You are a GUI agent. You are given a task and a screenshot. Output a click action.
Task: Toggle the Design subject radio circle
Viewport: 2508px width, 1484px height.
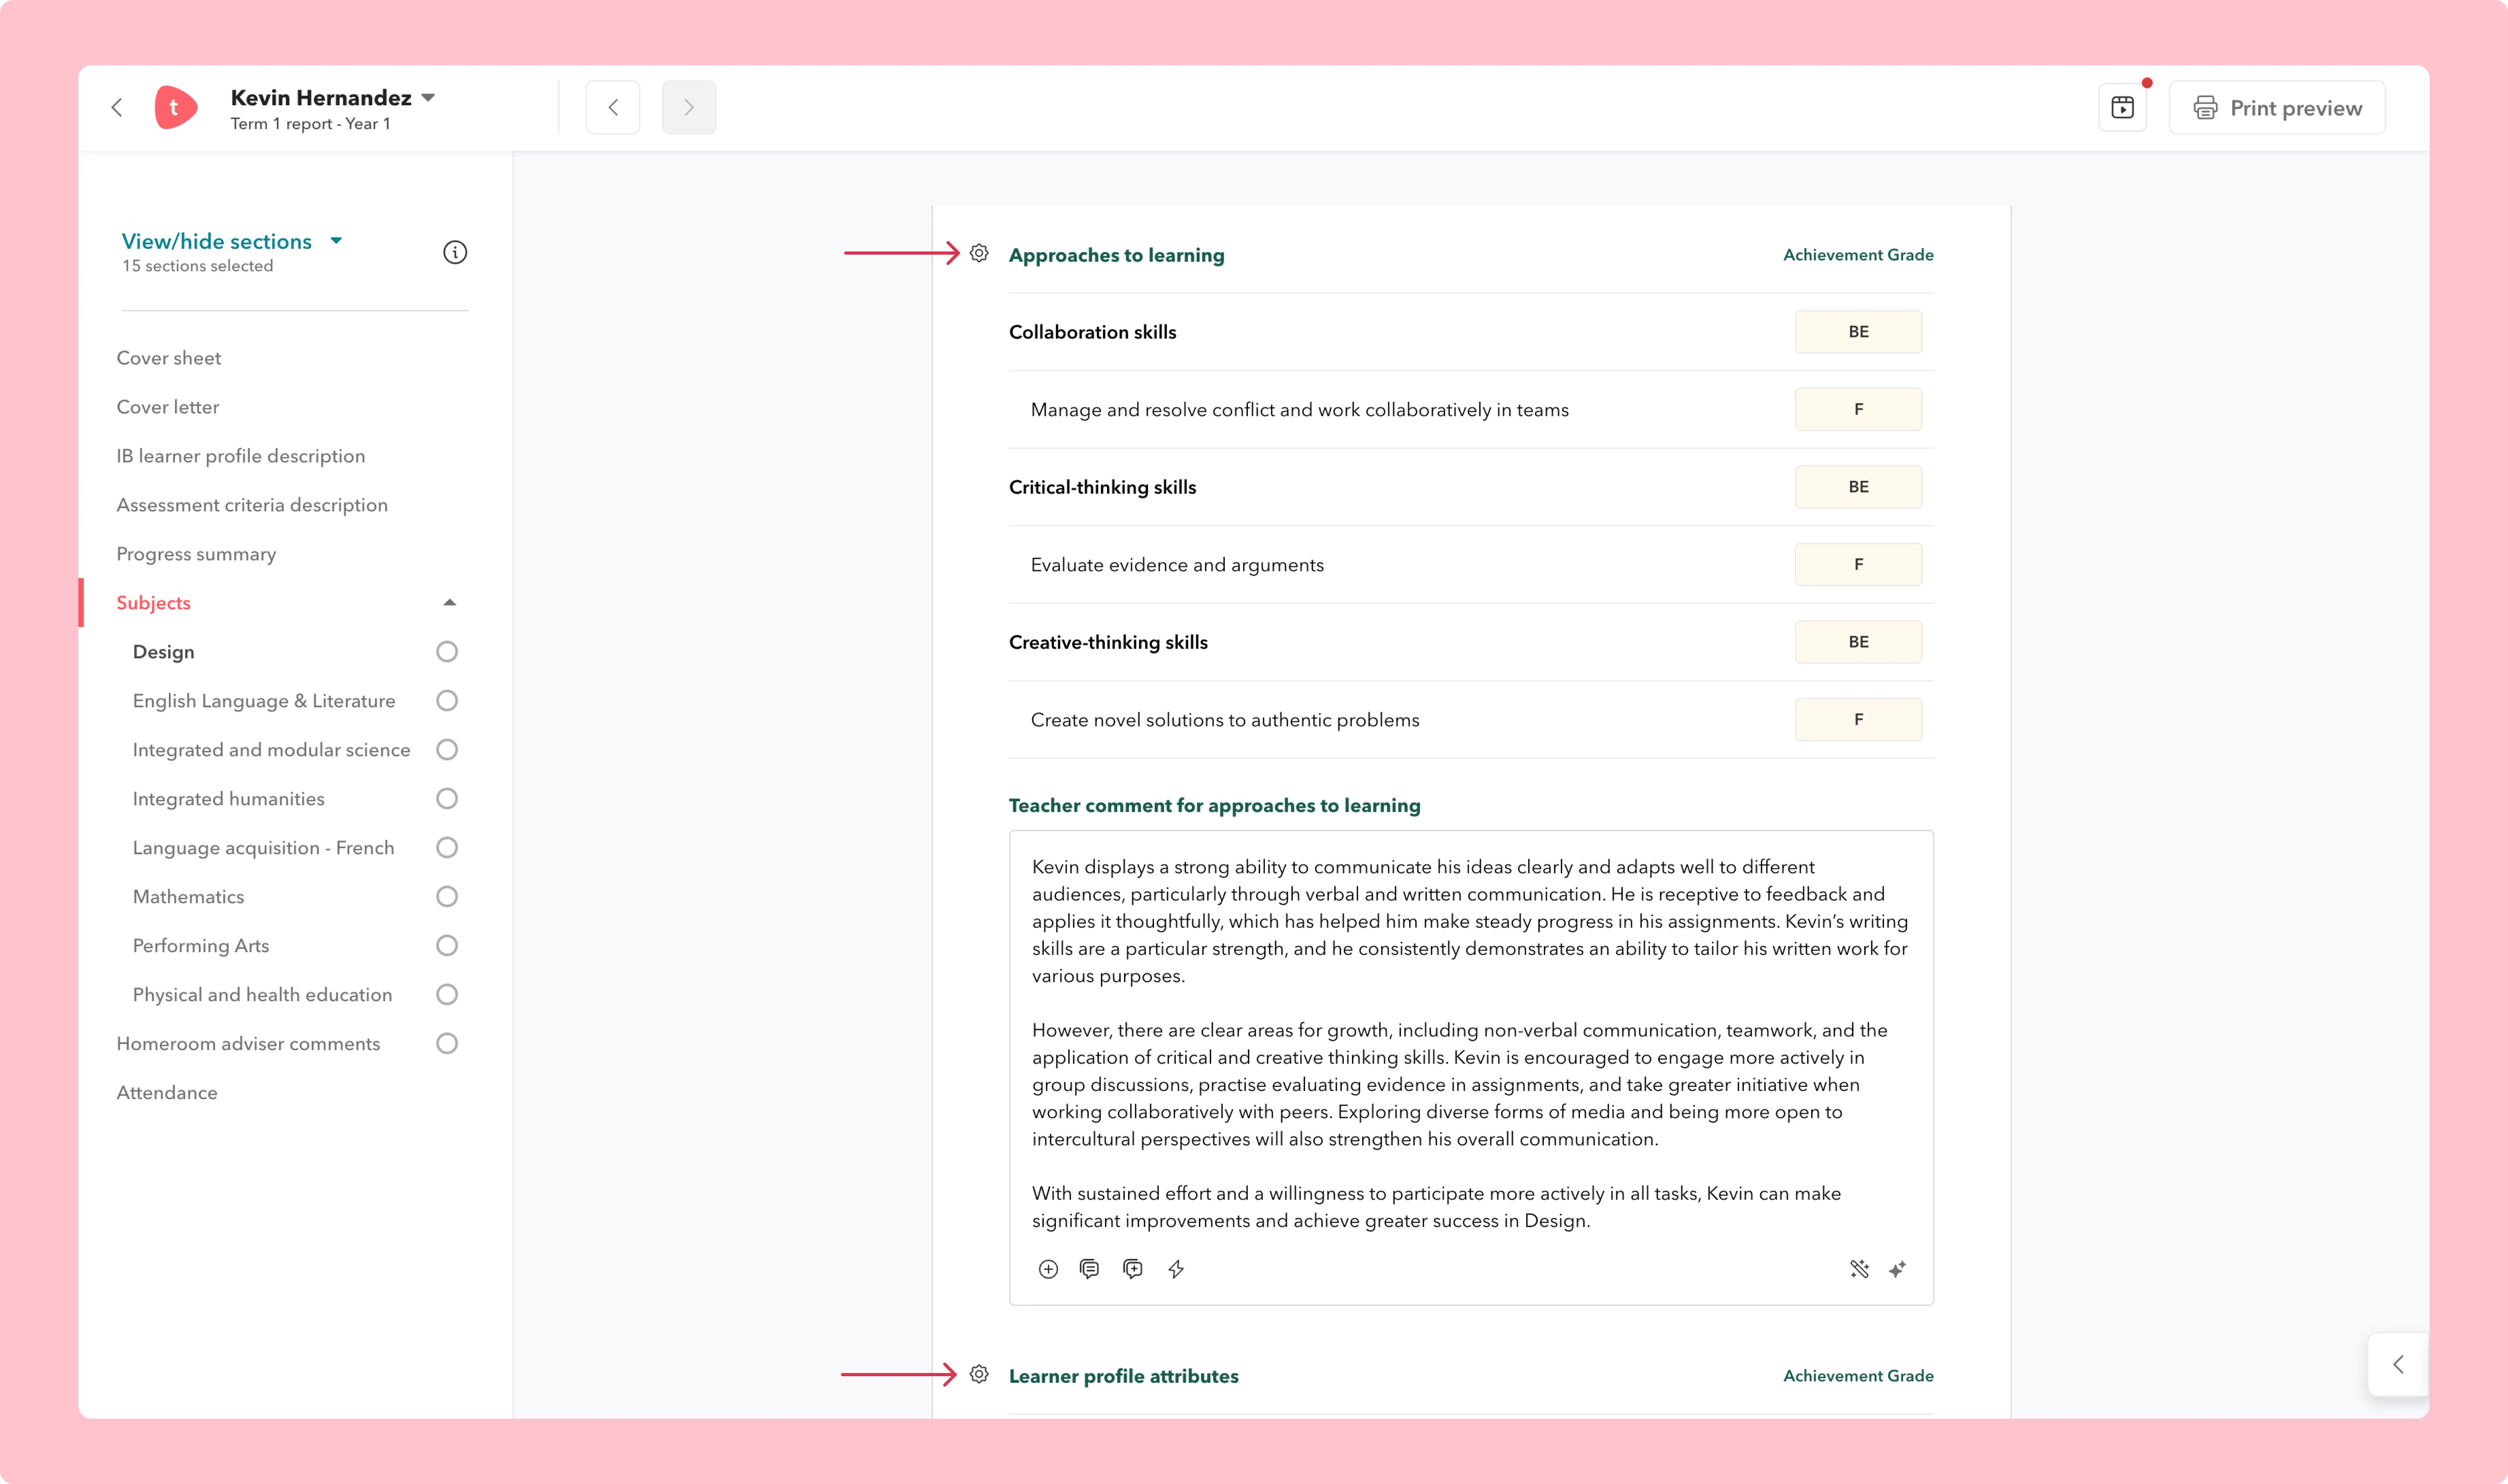447,652
